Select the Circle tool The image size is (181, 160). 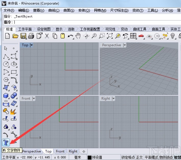[6, 64]
